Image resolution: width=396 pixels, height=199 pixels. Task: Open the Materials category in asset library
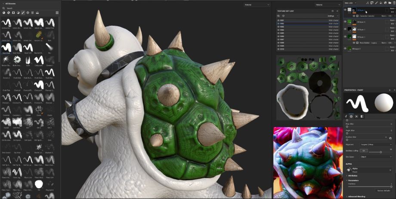coord(4,12)
